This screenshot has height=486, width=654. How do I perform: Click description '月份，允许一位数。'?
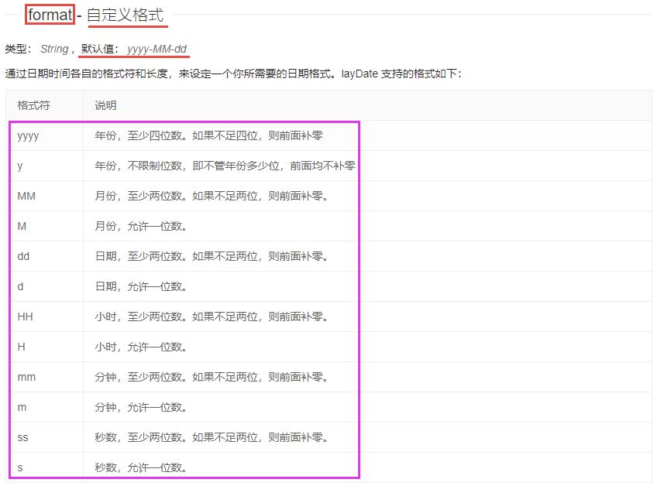coord(141,226)
